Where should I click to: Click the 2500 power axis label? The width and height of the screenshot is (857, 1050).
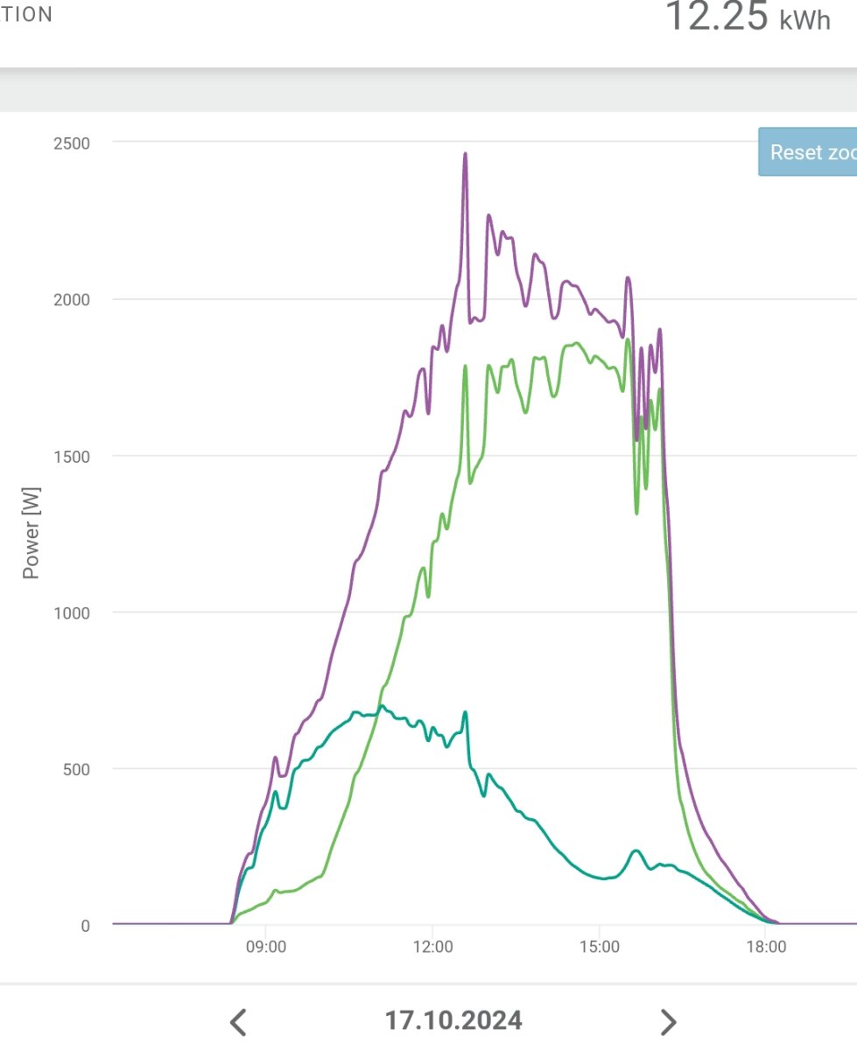[x=70, y=143]
